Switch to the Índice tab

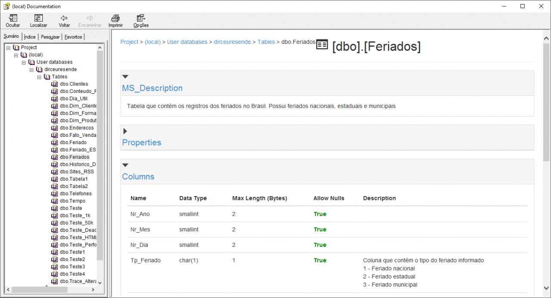coord(29,37)
